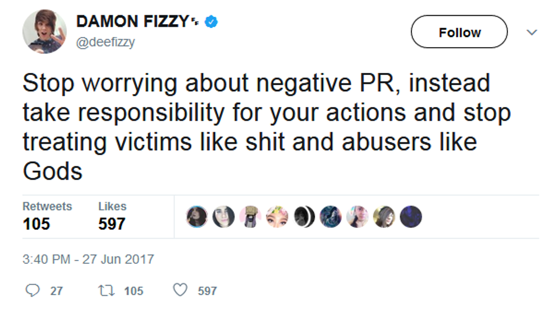Open the first liker avatar in the row
Viewport: 550px width, 312px height.
tap(197, 217)
